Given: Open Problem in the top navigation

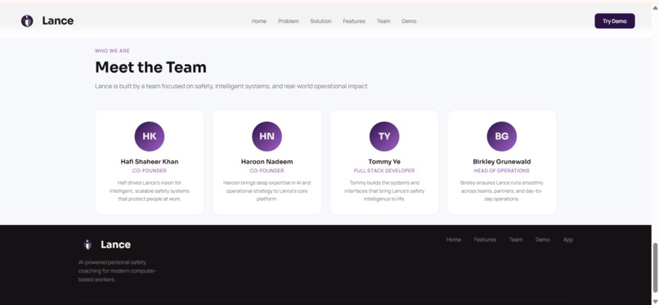Looking at the screenshot, I should tap(289, 21).
